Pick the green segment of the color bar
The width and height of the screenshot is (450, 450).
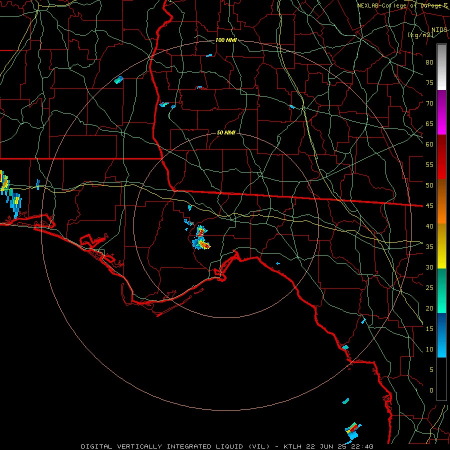click(x=441, y=290)
